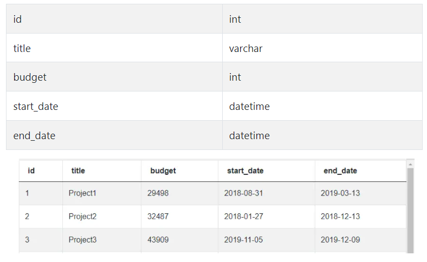Click the Project3 title cell
This screenshot has height=262, width=427.
click(82, 240)
